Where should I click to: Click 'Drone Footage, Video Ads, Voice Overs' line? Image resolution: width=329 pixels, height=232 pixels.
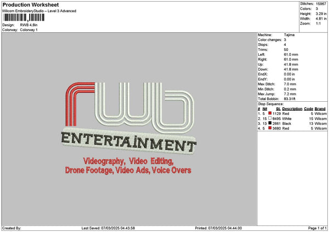click(x=128, y=170)
